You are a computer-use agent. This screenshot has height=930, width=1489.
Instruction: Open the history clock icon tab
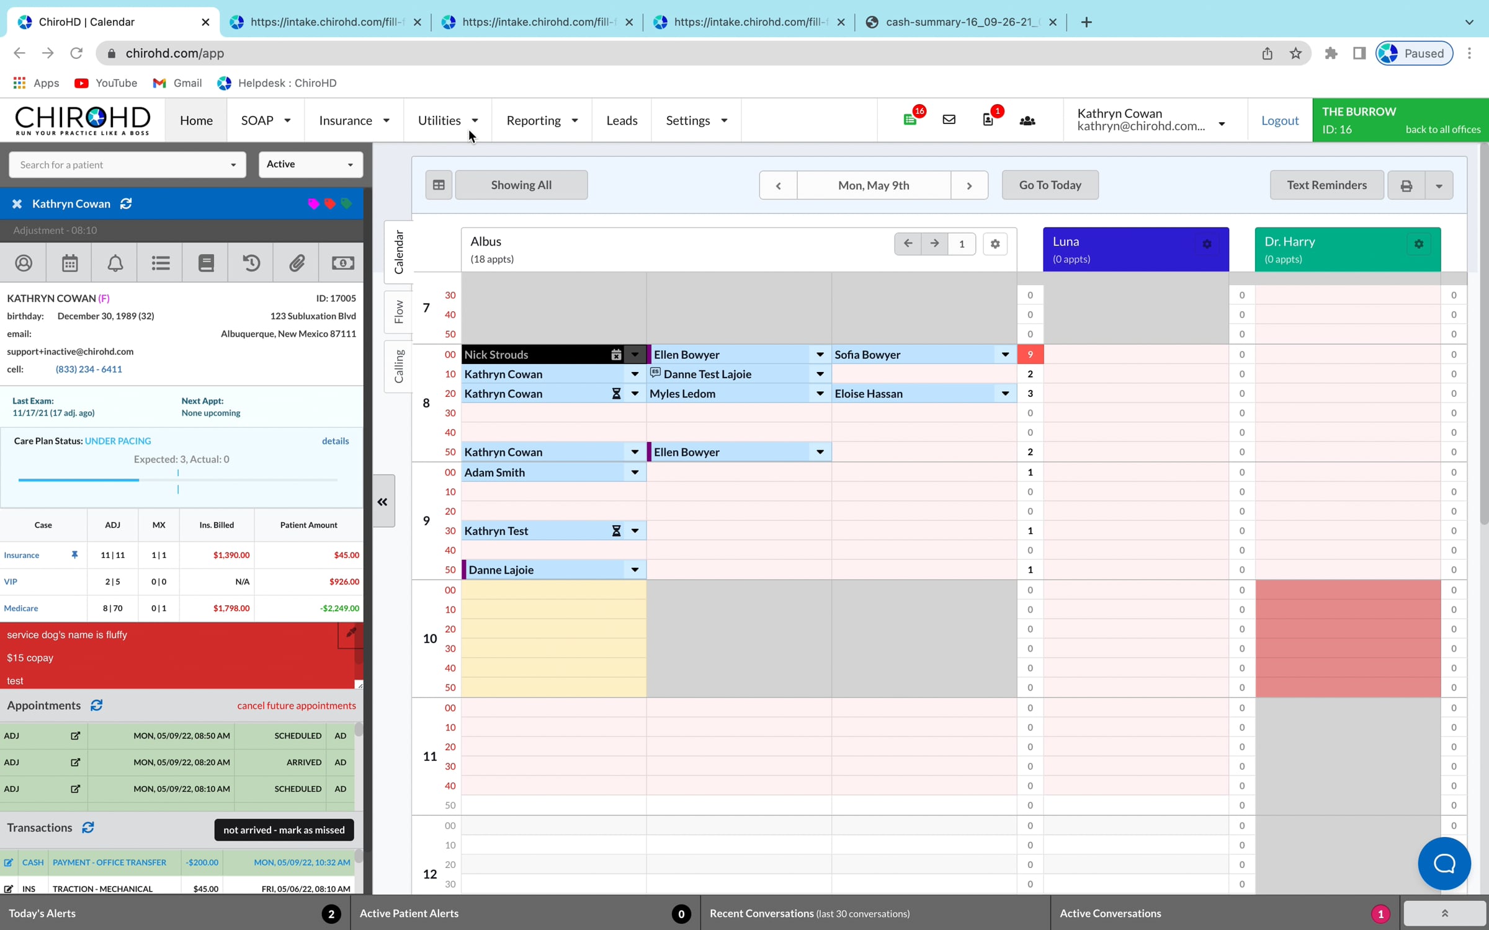point(251,263)
